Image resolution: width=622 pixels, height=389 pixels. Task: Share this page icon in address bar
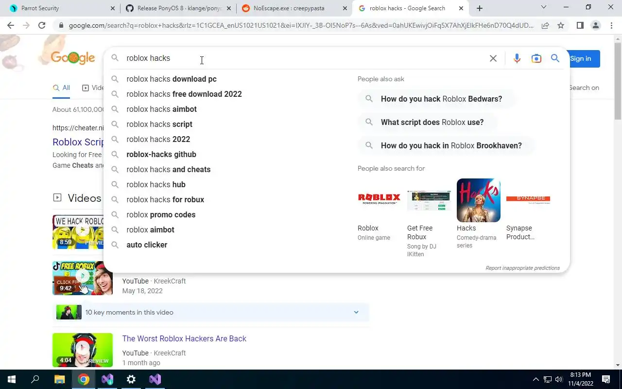545,25
